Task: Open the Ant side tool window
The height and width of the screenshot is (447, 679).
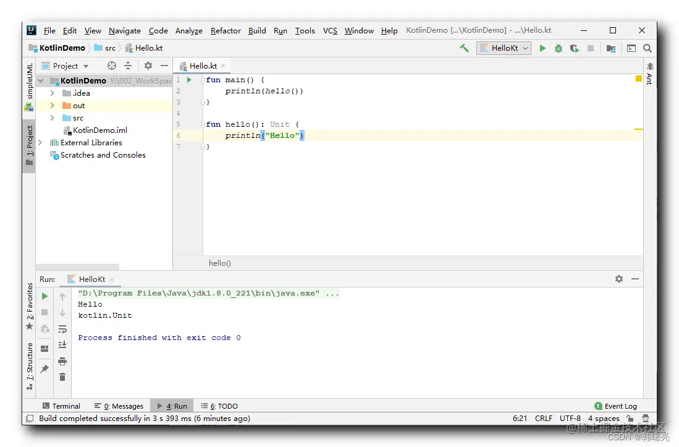Action: 649,73
